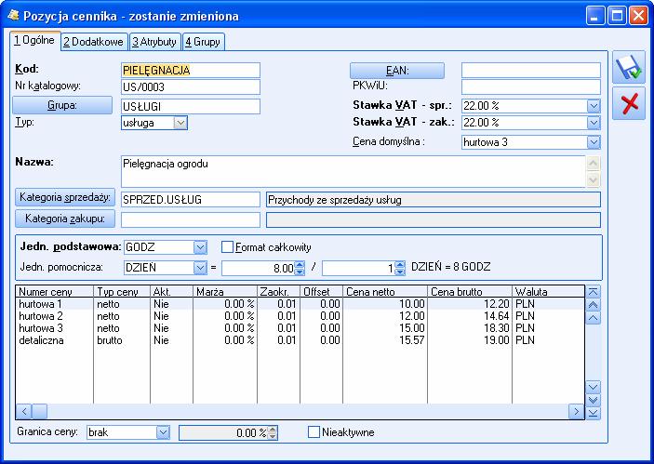This screenshot has height=464, width=654.
Task: Adjust the 8.00 conversion value stepper
Action: click(300, 268)
